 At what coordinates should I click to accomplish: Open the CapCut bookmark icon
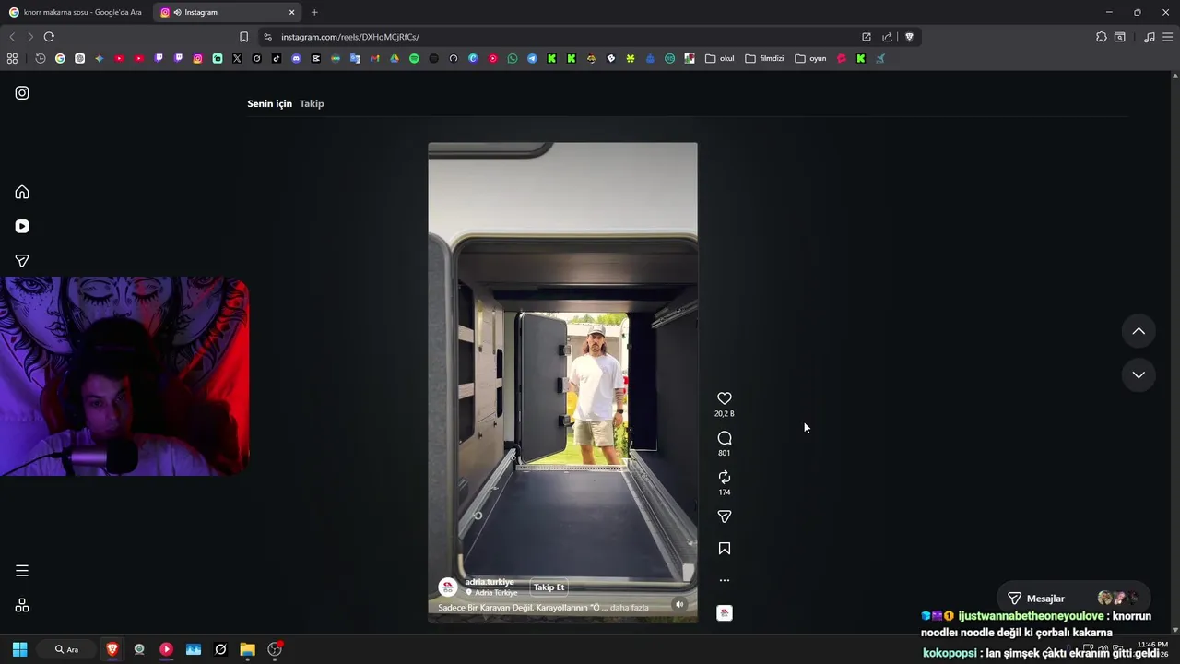coord(315,58)
